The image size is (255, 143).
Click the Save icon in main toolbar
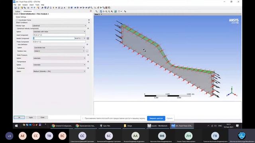(16, 8)
